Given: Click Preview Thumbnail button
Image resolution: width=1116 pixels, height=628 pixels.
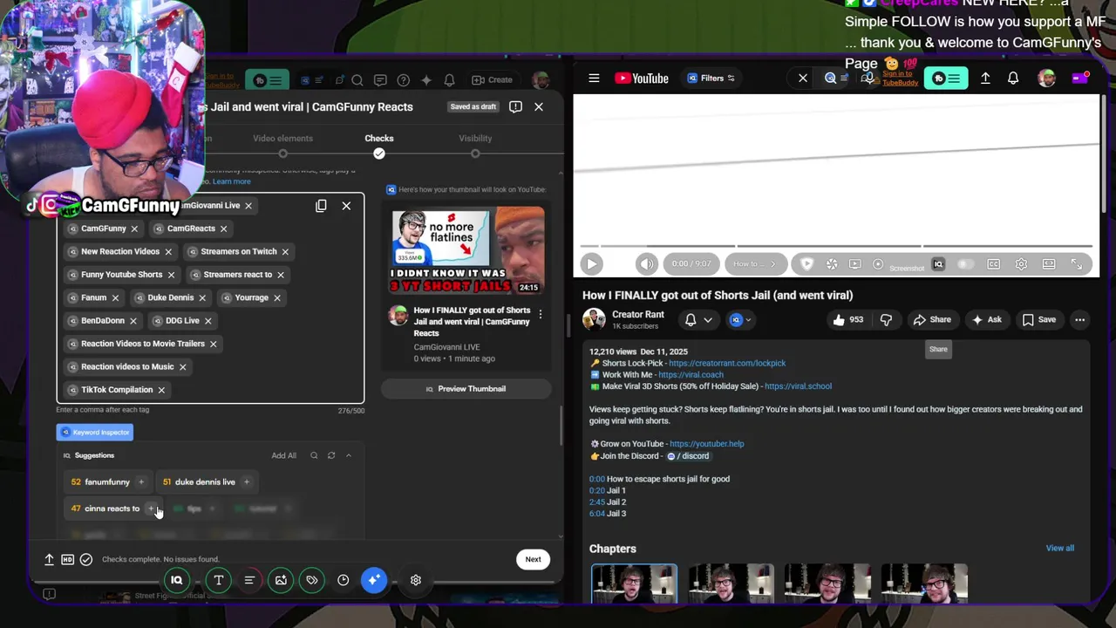Looking at the screenshot, I should pos(466,389).
